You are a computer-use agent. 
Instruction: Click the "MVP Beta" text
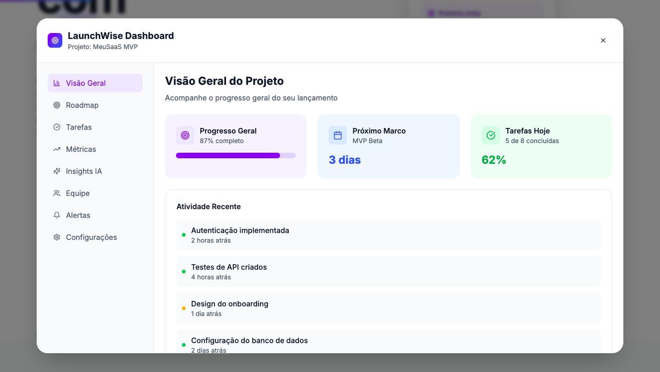click(x=368, y=141)
